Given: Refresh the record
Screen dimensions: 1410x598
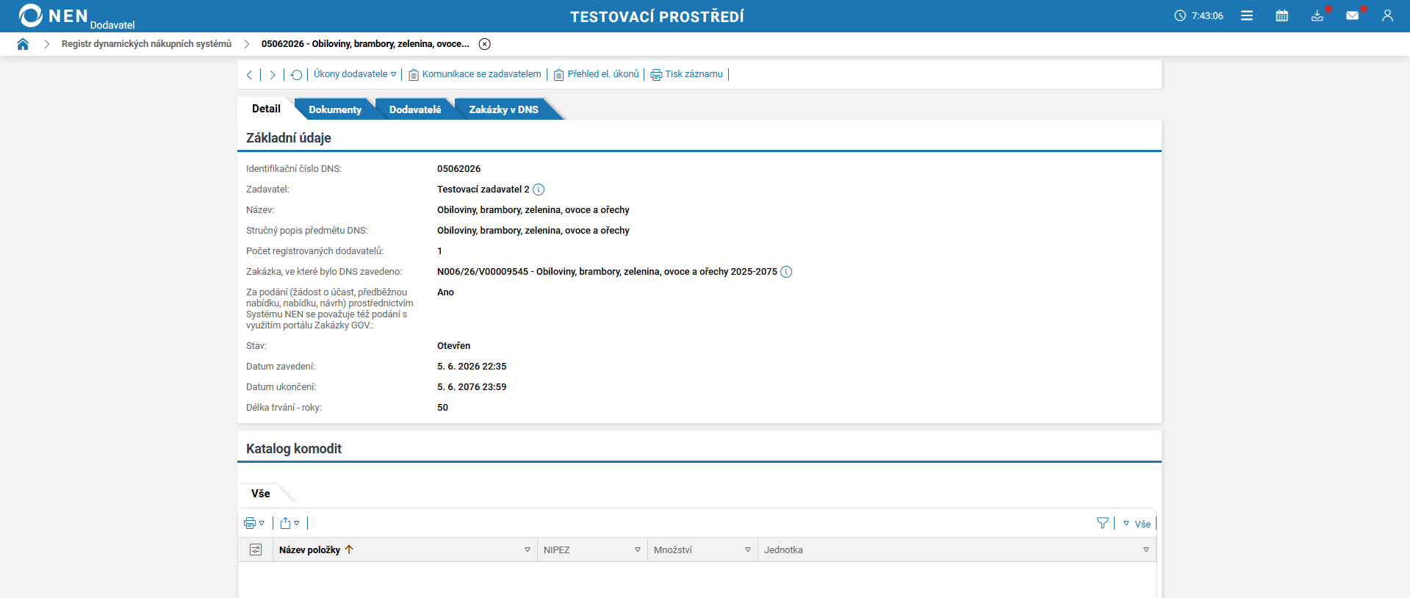Looking at the screenshot, I should click(296, 74).
